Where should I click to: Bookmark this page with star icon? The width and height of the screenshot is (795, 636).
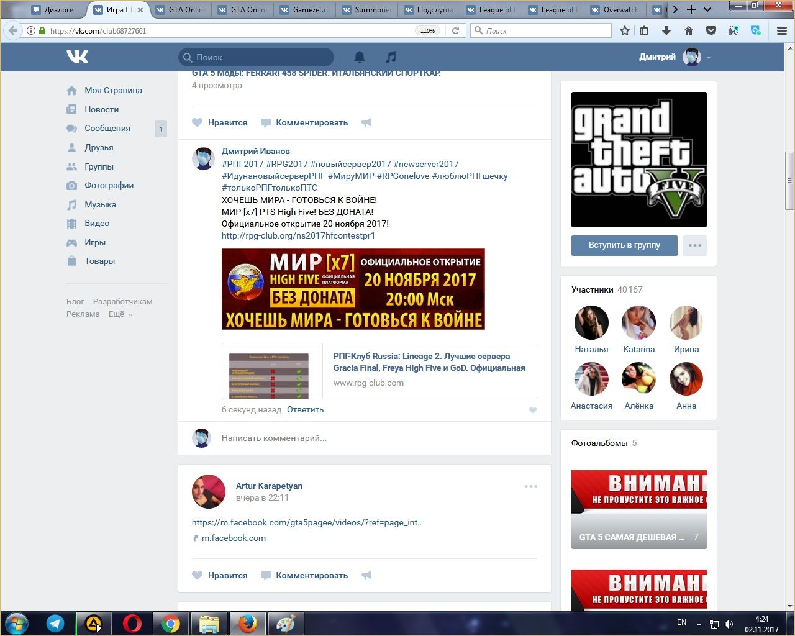point(625,30)
